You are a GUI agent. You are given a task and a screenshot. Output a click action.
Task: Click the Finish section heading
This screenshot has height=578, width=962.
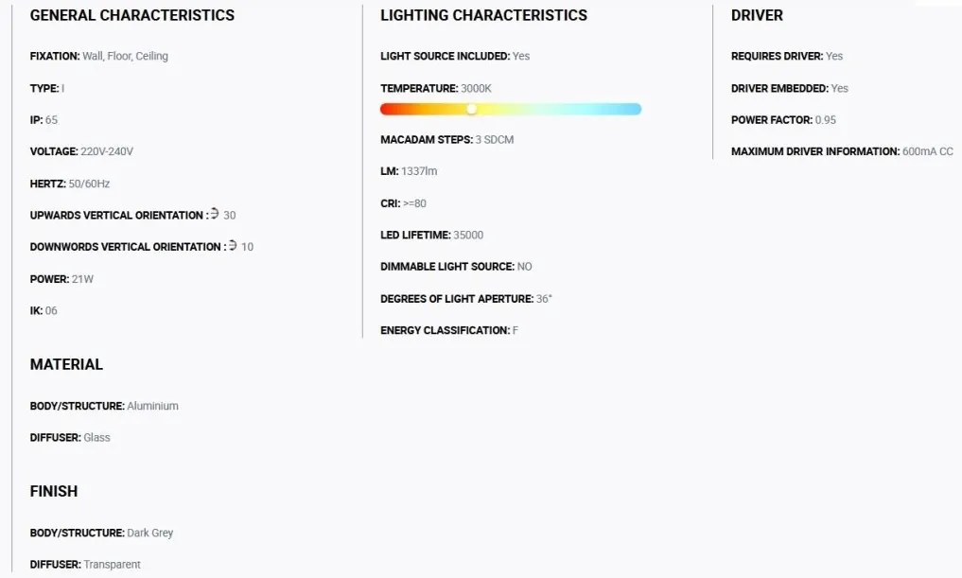54,492
